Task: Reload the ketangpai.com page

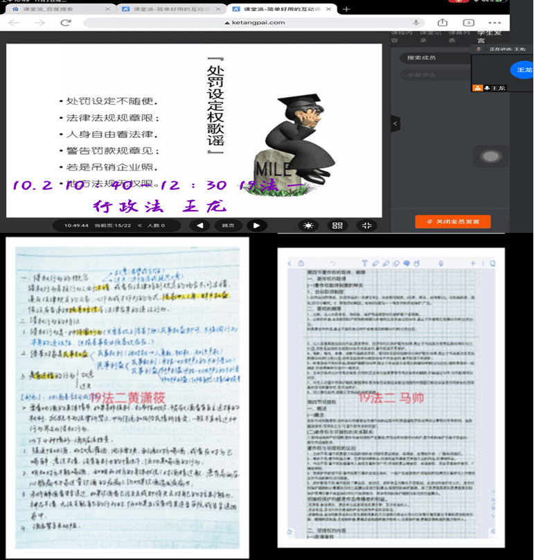Action: (x=66, y=22)
